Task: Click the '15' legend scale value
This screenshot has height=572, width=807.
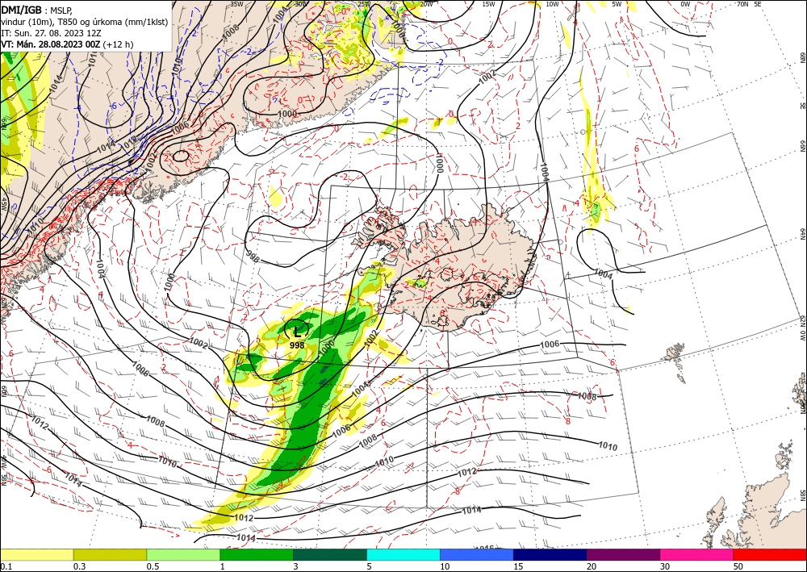Action: click(x=518, y=567)
